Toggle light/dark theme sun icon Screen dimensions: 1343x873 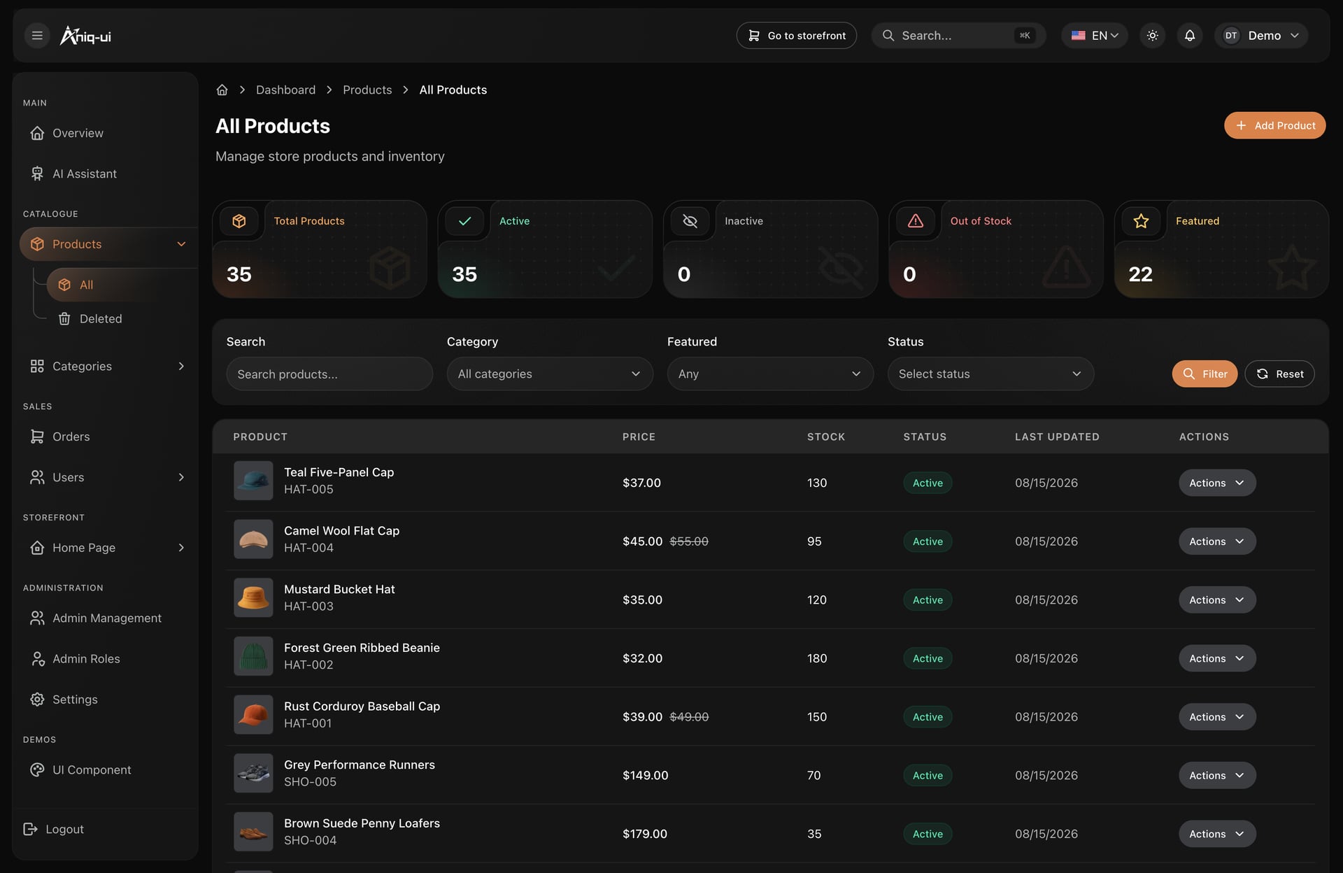click(x=1152, y=35)
